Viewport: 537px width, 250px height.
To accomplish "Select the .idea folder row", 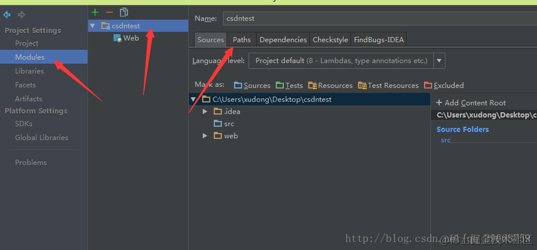I will pyautogui.click(x=309, y=112).
